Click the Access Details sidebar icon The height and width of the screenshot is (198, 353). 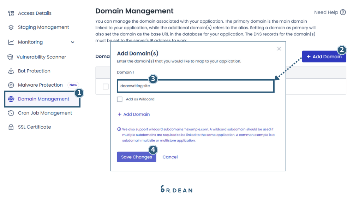click(x=11, y=13)
